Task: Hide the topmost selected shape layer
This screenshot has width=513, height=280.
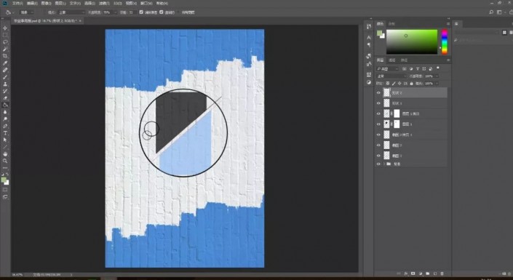Action: 378,93
